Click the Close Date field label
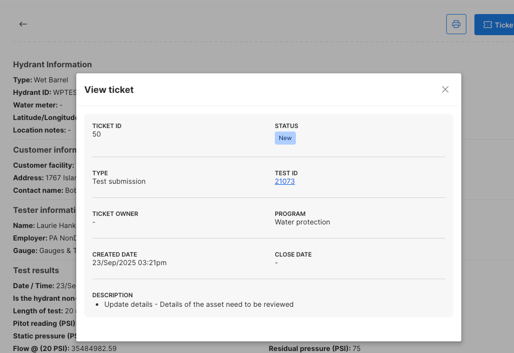 point(293,255)
